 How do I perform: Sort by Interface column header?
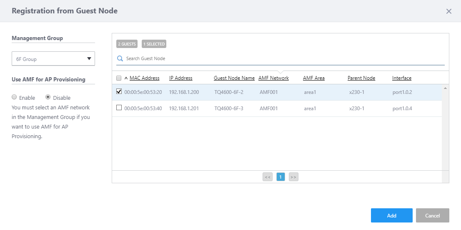coord(402,78)
